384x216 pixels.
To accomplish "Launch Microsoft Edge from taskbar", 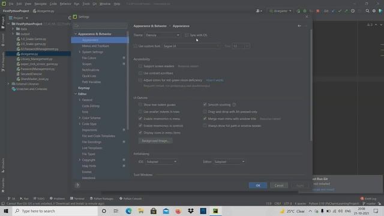I will (x=128, y=211).
